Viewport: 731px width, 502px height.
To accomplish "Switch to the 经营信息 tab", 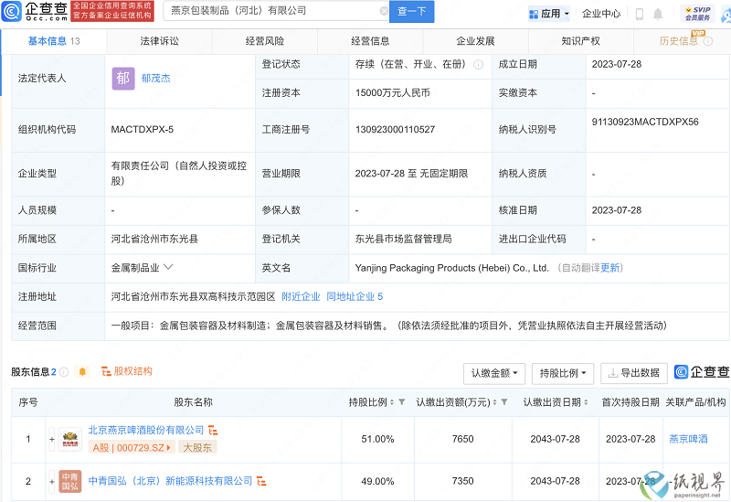I will (x=370, y=41).
